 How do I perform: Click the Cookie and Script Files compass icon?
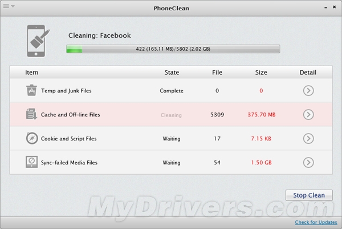point(32,138)
